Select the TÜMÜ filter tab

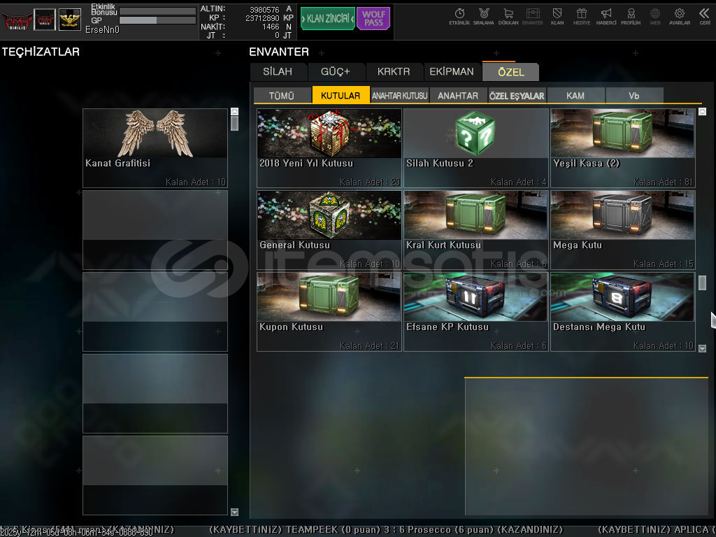[x=282, y=96]
